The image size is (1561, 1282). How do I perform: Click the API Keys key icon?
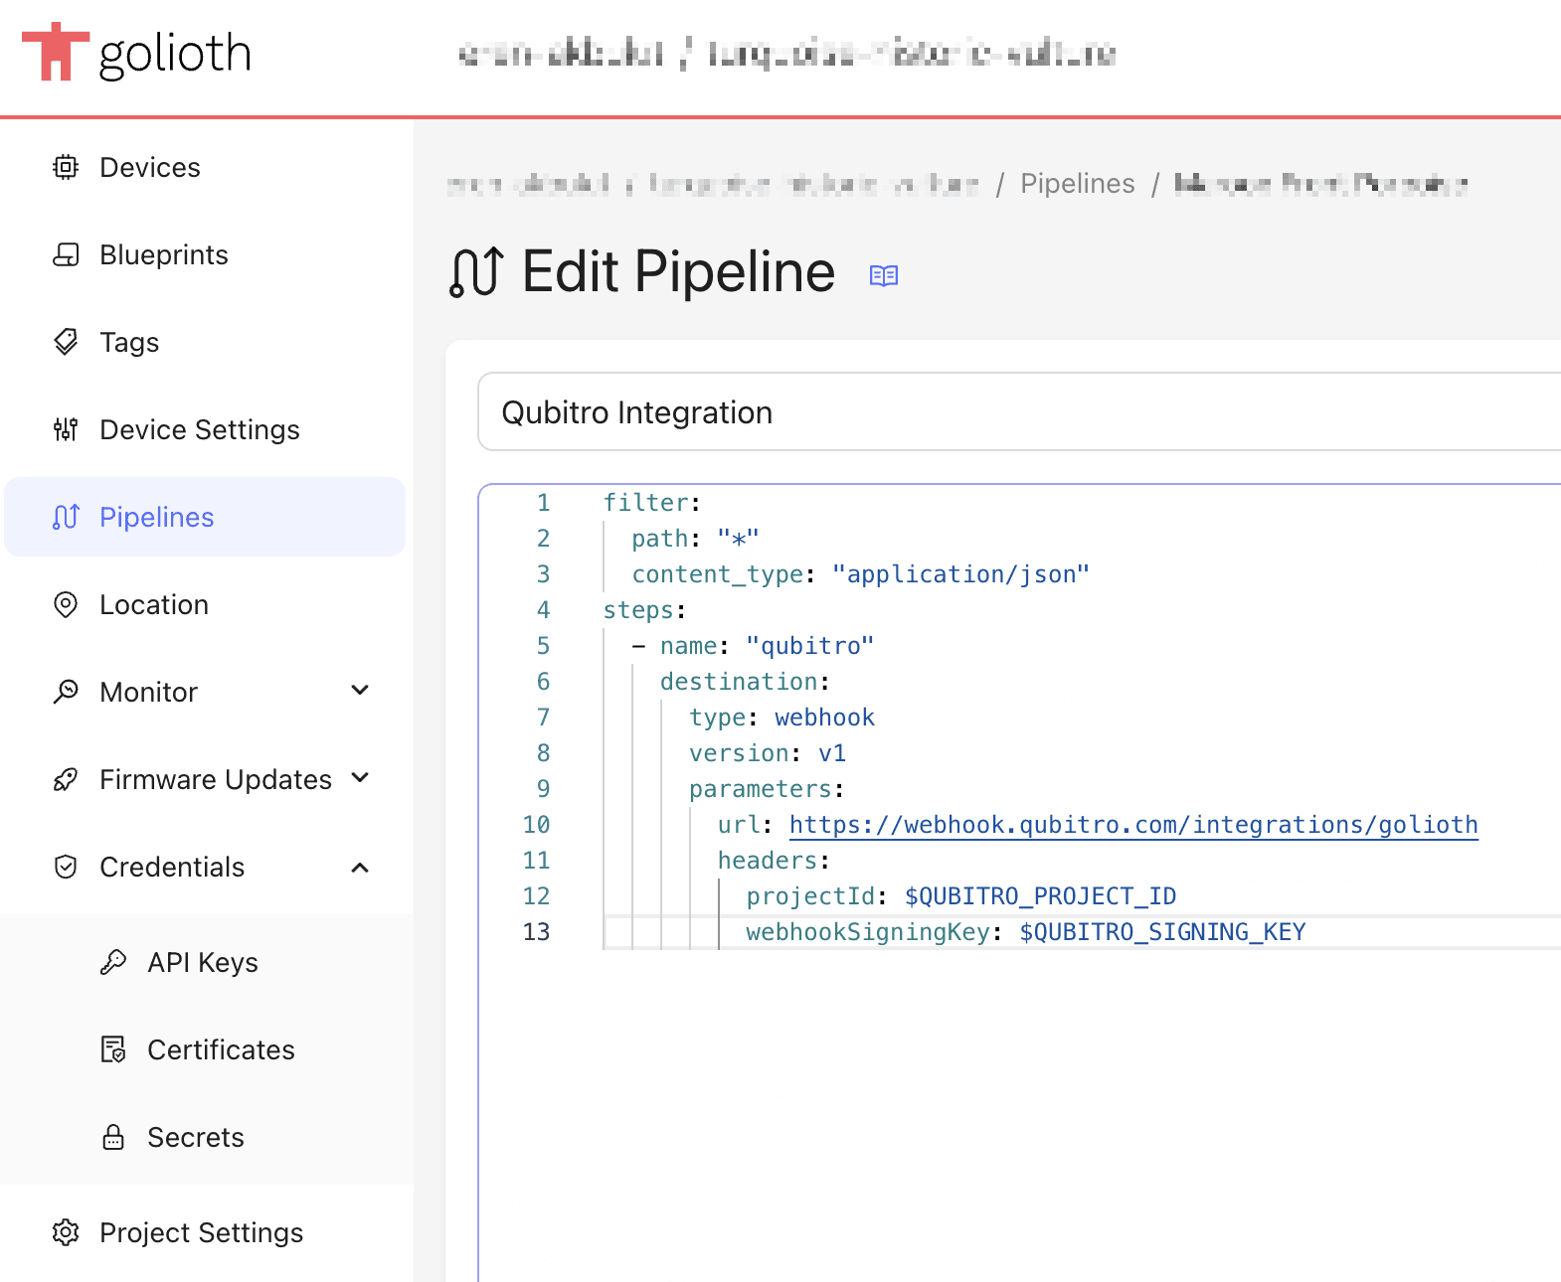point(113,962)
